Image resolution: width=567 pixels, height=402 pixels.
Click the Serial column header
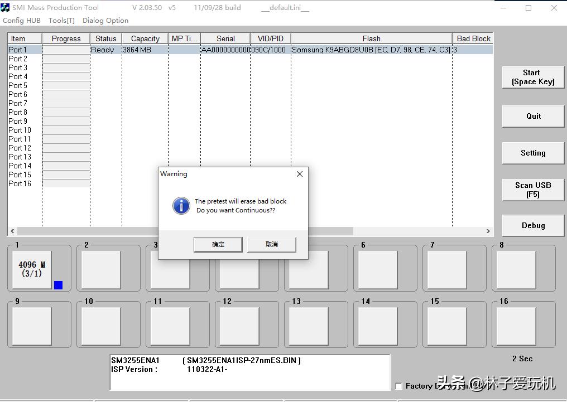(225, 38)
